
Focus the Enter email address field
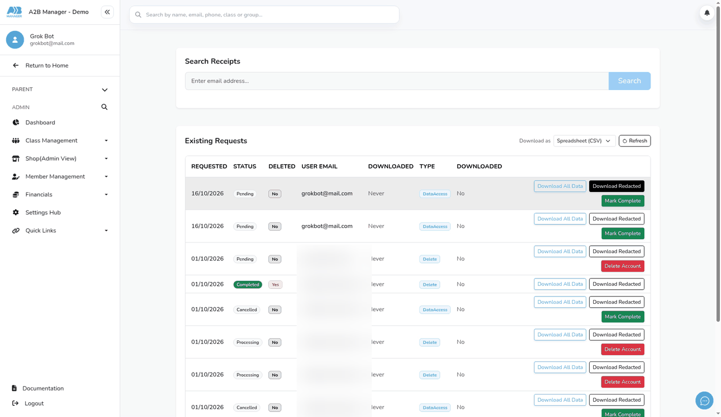pos(397,81)
